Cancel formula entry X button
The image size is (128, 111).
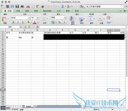pos(25,27)
